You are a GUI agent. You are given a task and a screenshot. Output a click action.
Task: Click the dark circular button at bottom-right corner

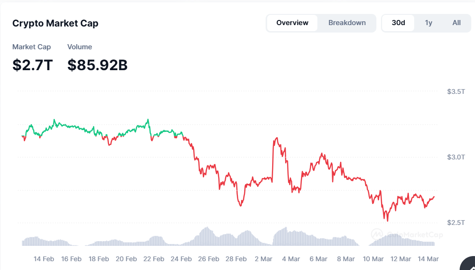point(468,264)
